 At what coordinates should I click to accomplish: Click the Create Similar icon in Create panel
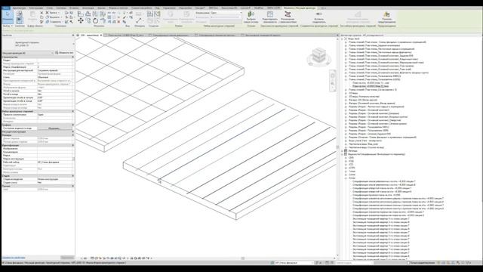(x=157, y=14)
